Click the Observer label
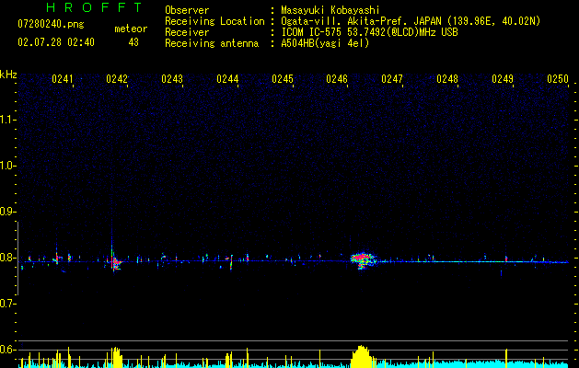The width and height of the screenshot is (579, 368). tap(187, 10)
